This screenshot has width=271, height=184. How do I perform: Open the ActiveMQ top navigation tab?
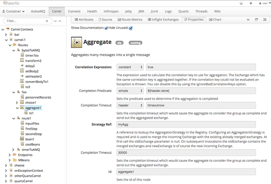38,11
